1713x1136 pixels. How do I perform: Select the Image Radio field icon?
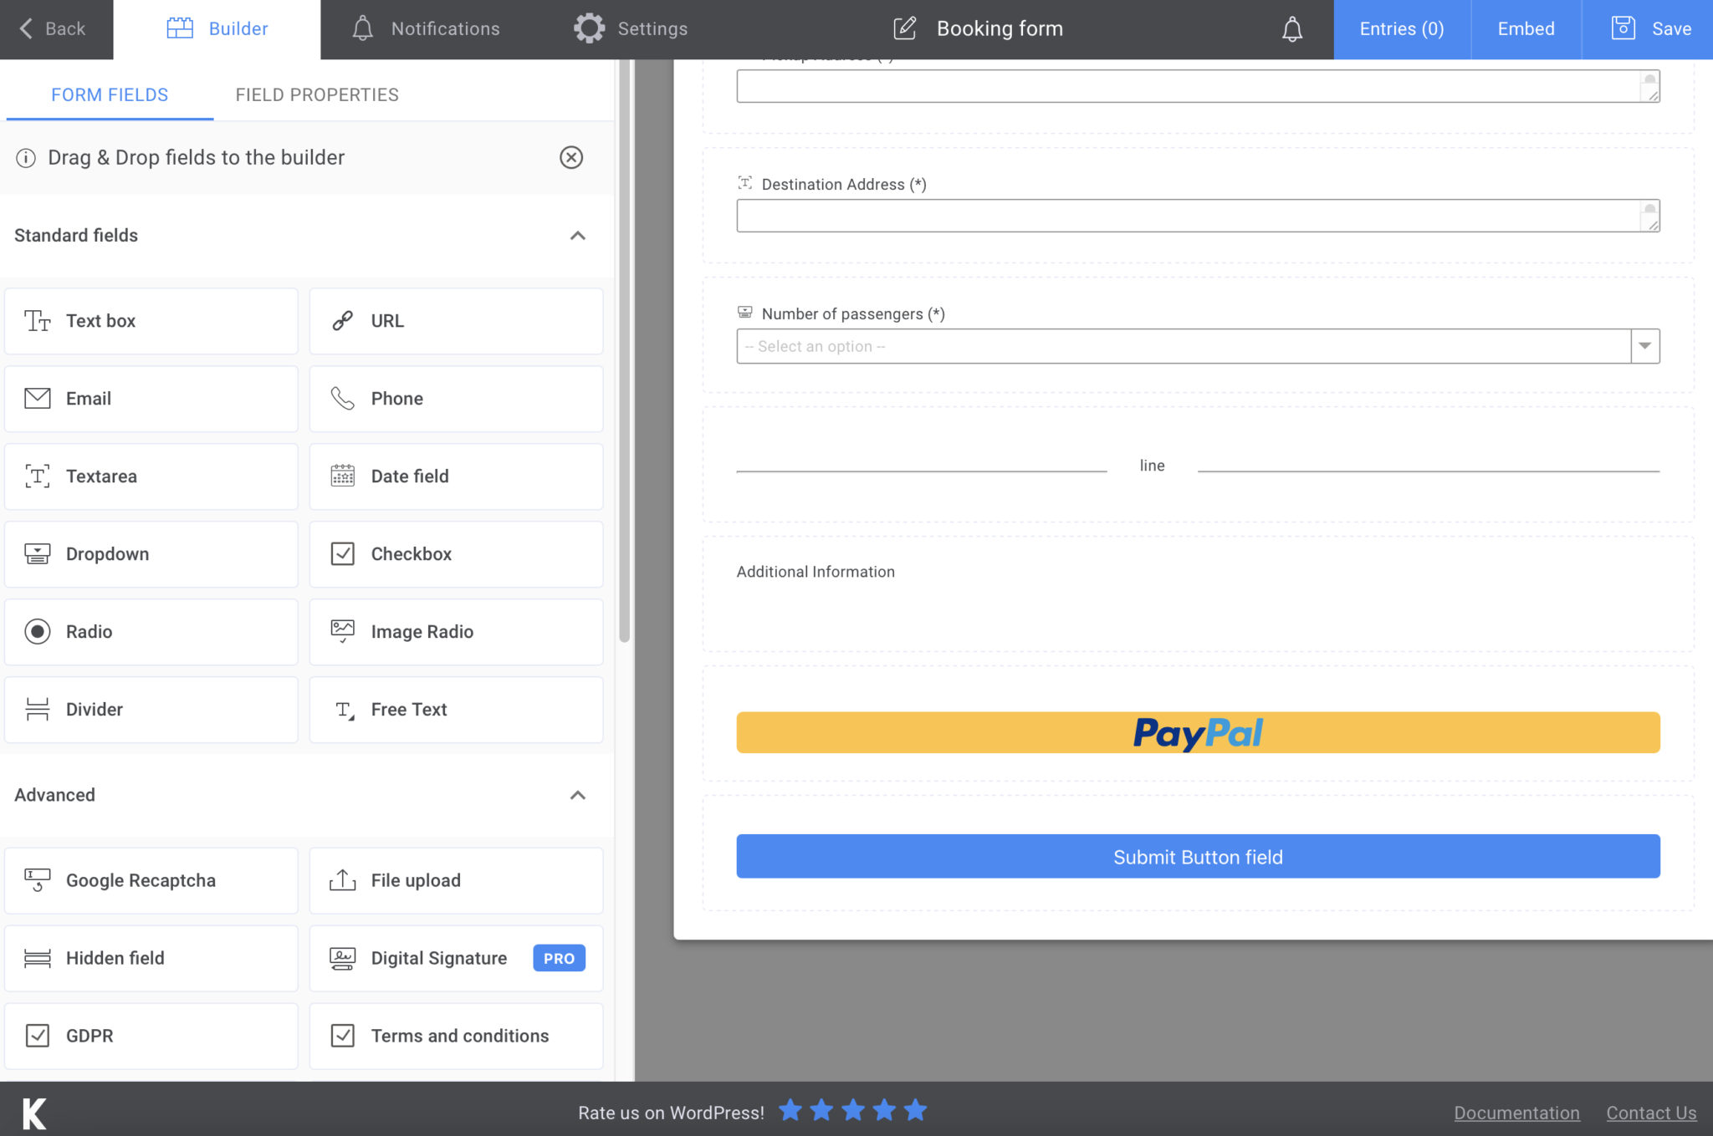343,631
